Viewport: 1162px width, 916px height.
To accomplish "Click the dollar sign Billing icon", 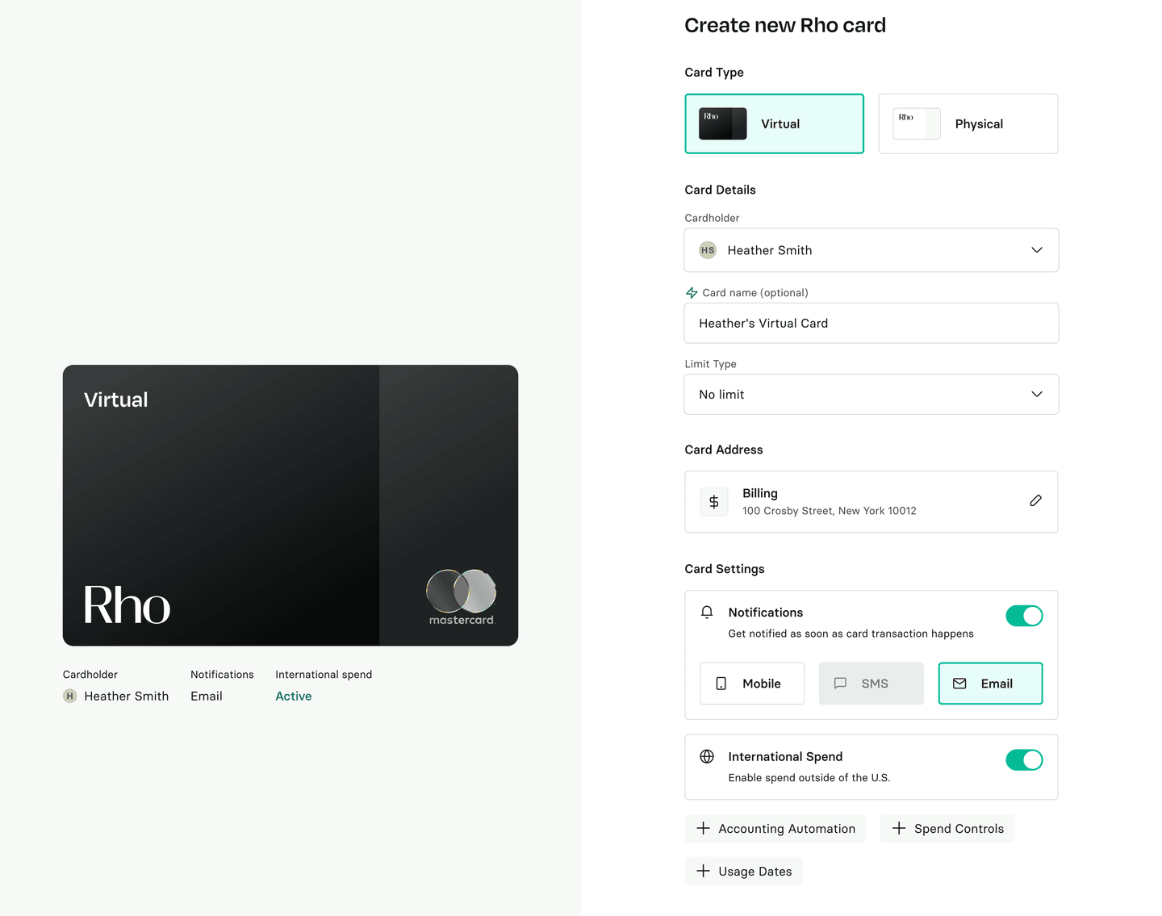I will coord(713,502).
